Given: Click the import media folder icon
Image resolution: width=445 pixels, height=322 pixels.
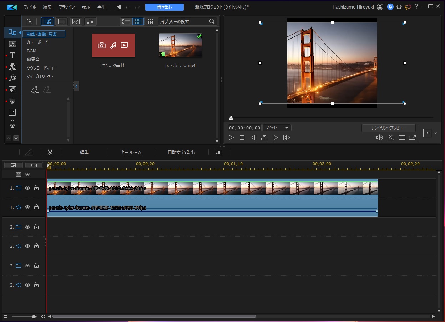Looking at the screenshot, I should click(29, 21).
